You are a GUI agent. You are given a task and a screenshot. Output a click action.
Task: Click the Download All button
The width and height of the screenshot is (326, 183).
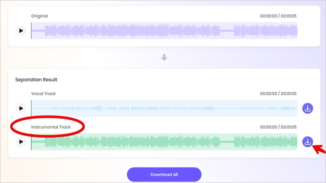click(x=164, y=174)
